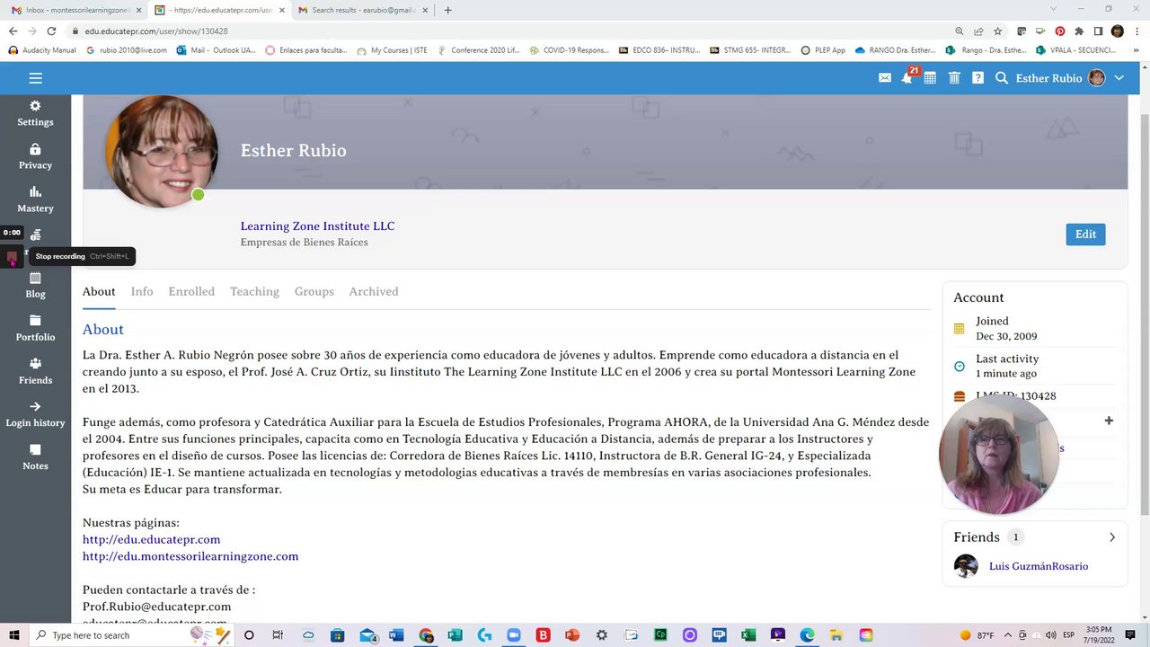Viewport: 1150px width, 647px height.
Task: Open the trash bin icon in header
Action: pyautogui.click(x=954, y=78)
